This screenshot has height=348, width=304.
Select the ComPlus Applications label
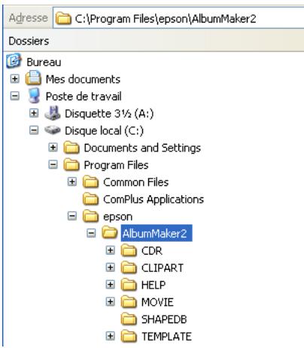pos(154,200)
